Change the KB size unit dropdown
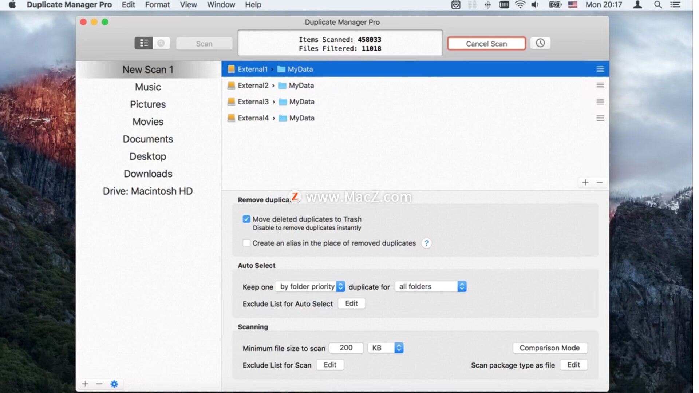This screenshot has height=393, width=699. click(x=386, y=348)
